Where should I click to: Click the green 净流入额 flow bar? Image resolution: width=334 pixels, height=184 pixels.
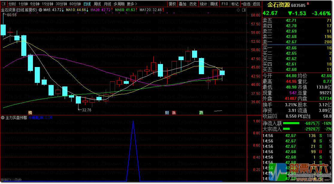291,123
